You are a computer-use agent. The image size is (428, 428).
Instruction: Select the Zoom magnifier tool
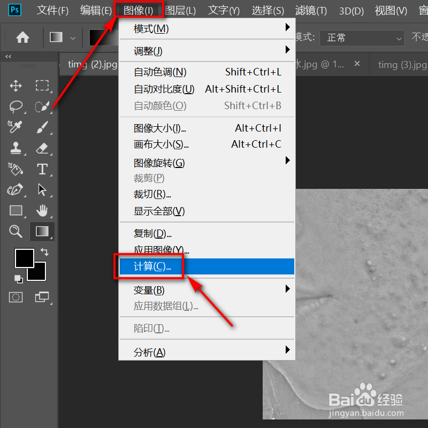pyautogui.click(x=16, y=232)
